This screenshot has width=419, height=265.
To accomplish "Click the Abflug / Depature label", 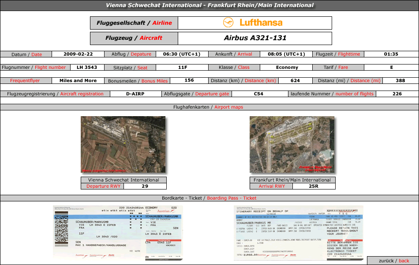I will (x=130, y=54).
